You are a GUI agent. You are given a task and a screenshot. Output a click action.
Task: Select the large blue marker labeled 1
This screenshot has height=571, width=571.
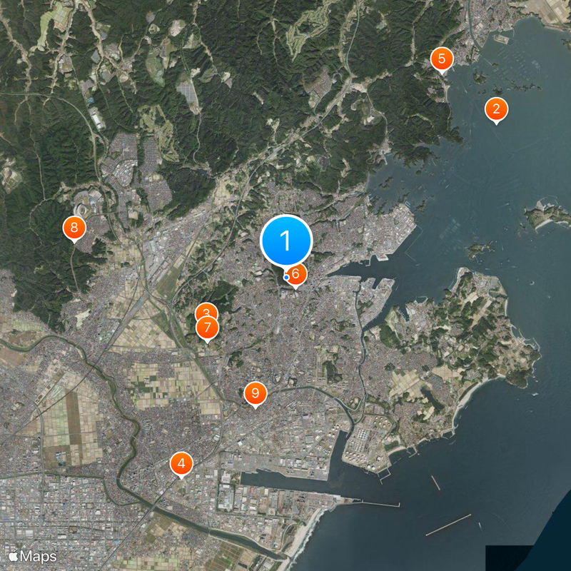click(286, 241)
